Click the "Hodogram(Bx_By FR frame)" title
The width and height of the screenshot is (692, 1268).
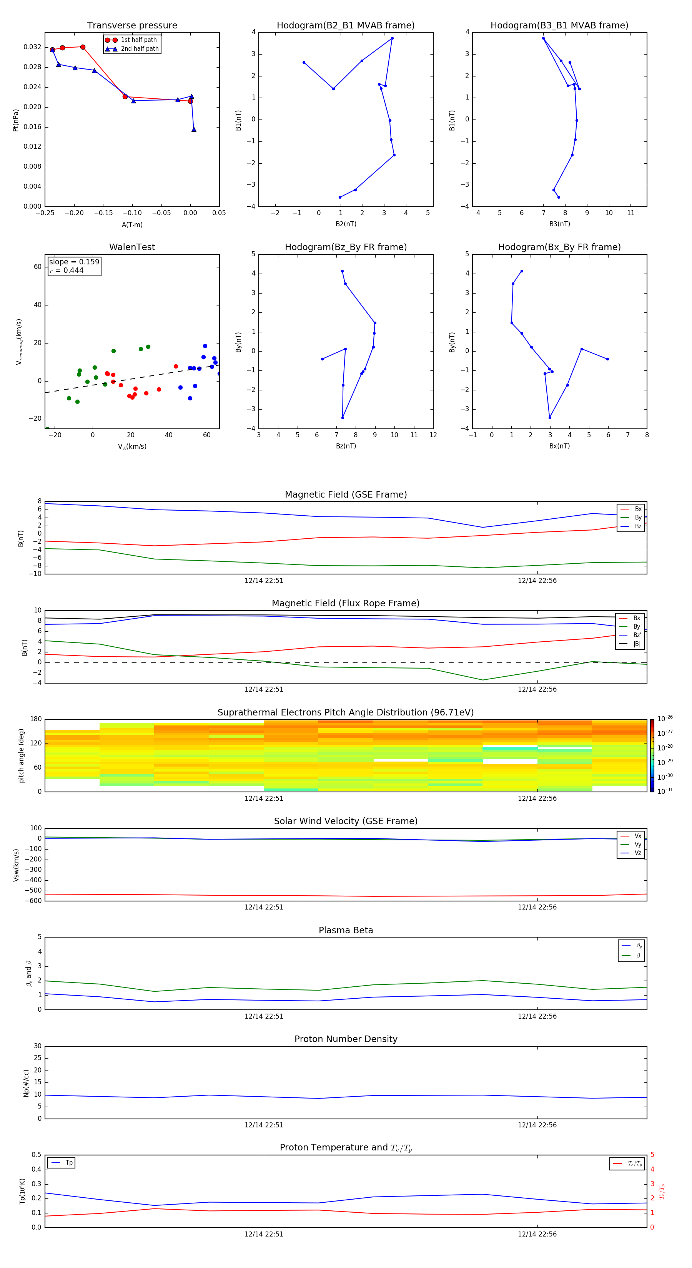pos(559,247)
